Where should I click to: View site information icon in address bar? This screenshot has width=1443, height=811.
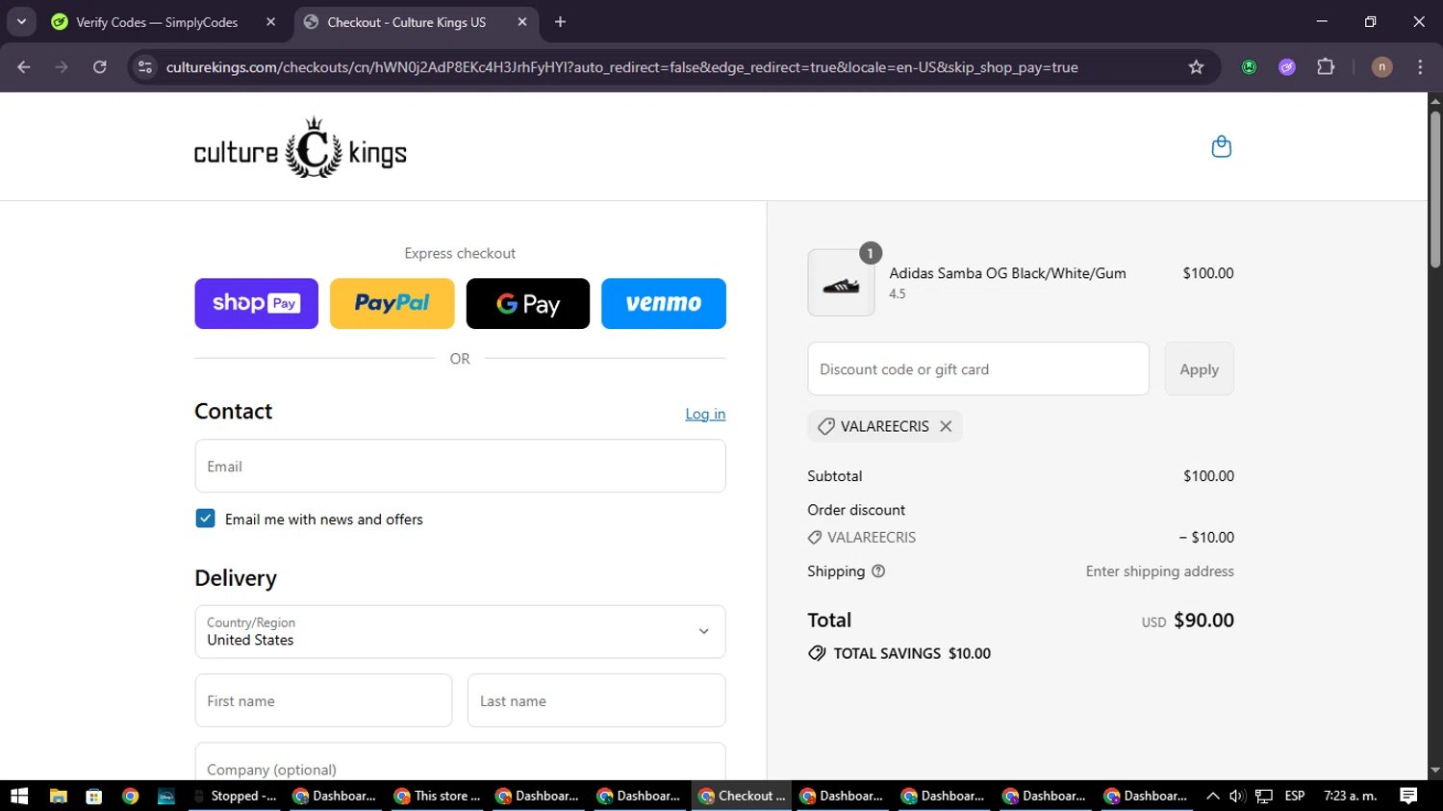click(145, 67)
